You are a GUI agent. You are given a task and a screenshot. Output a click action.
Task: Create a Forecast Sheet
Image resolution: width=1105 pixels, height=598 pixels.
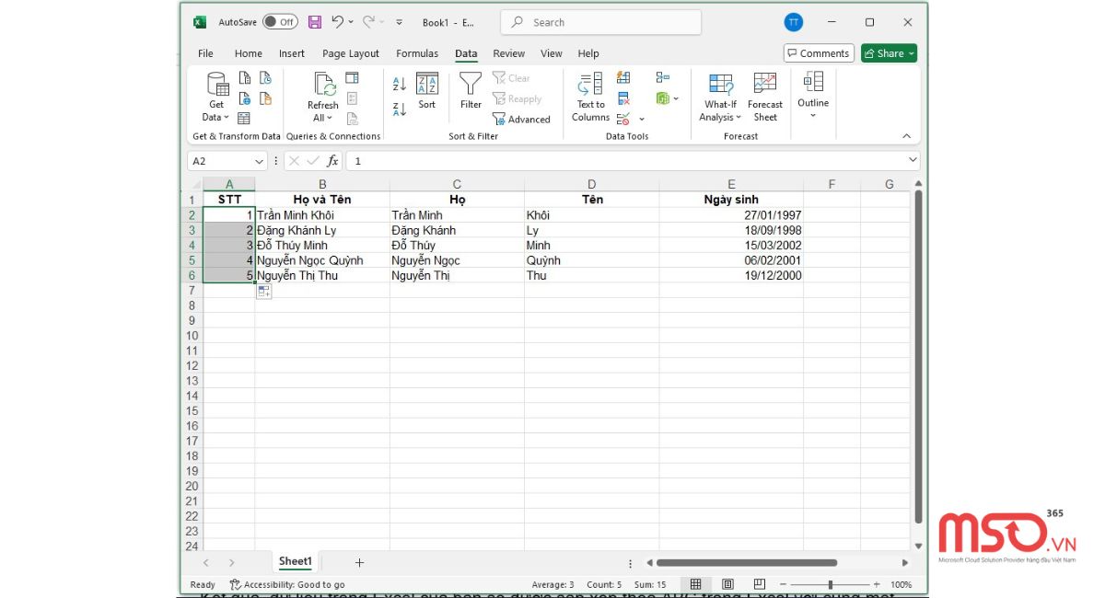pos(765,98)
